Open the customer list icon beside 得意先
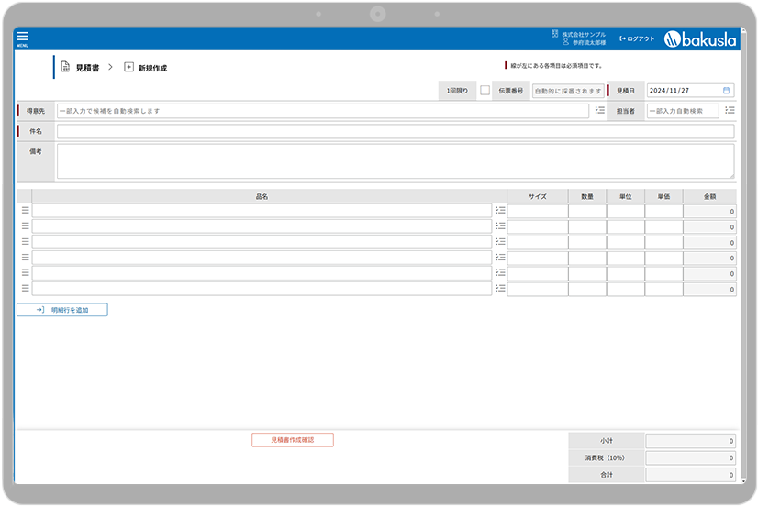Viewport: 758px width, 506px height. [x=599, y=111]
